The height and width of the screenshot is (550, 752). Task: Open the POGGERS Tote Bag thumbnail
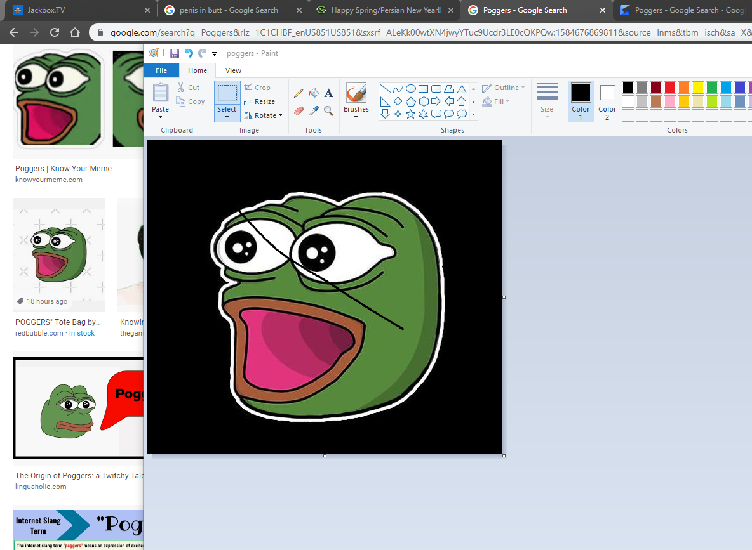pyautogui.click(x=58, y=255)
